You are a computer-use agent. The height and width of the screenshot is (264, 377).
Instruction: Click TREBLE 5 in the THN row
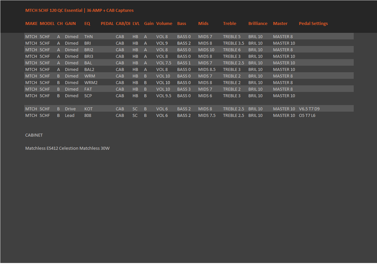(x=232, y=36)
